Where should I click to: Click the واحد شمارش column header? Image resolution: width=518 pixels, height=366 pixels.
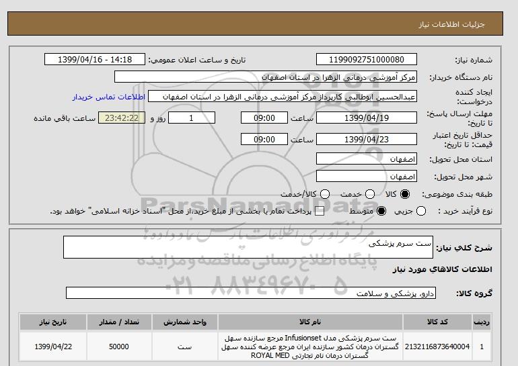click(185, 322)
